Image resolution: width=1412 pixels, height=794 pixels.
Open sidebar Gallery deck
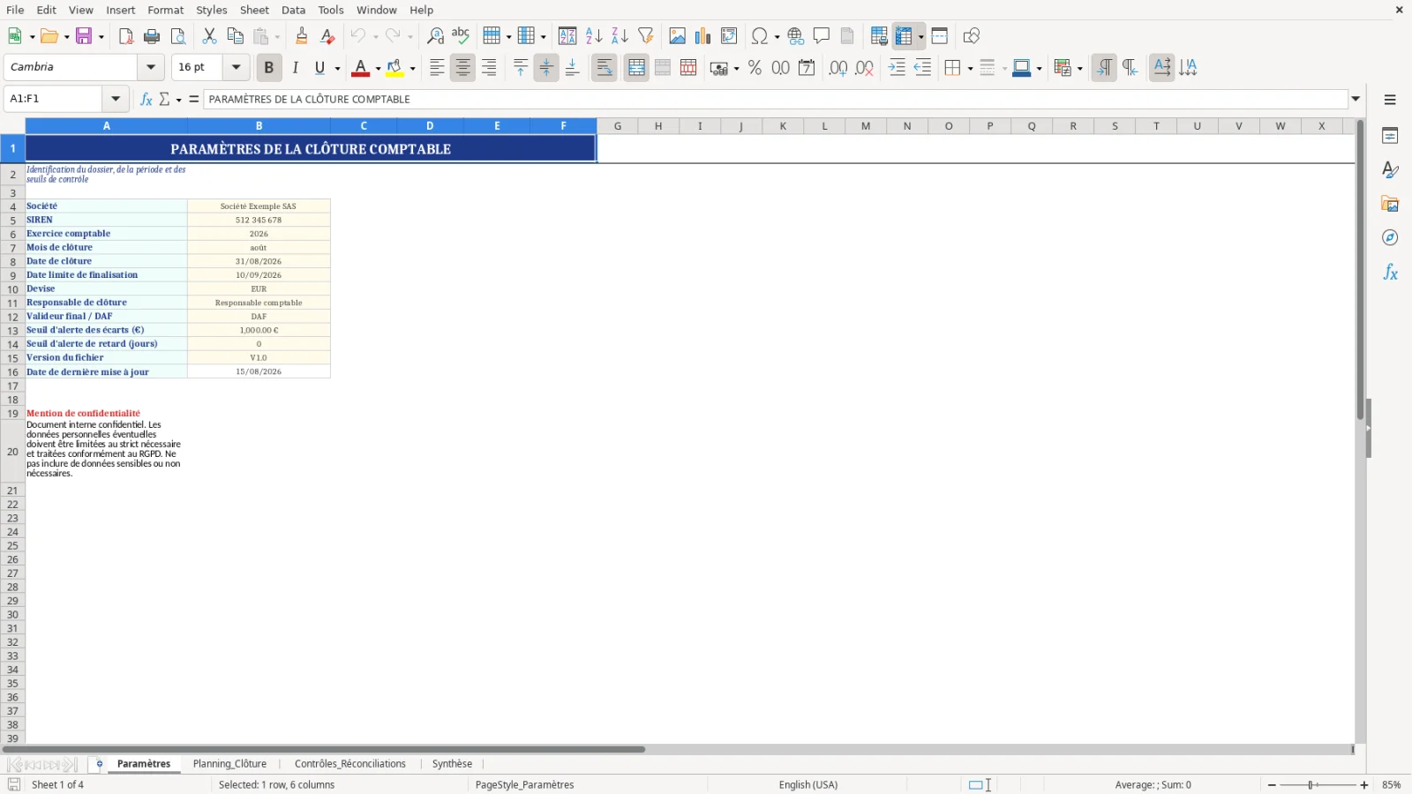click(1390, 204)
